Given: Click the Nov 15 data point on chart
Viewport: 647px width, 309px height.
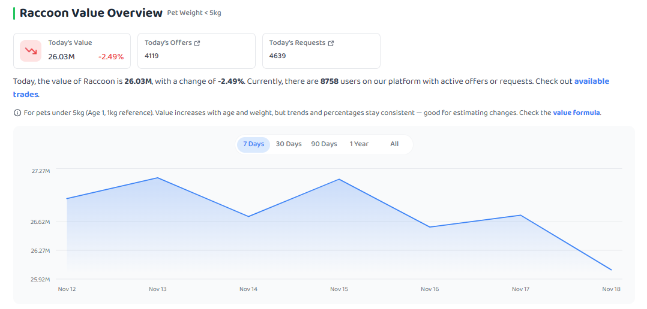Looking at the screenshot, I should [339, 179].
